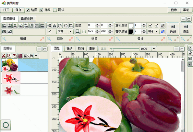
Task: Select the 图像 tab in canvas panel
Action: point(57,49)
